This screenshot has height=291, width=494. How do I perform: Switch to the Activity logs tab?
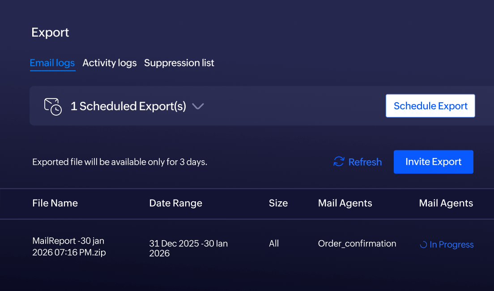point(109,63)
